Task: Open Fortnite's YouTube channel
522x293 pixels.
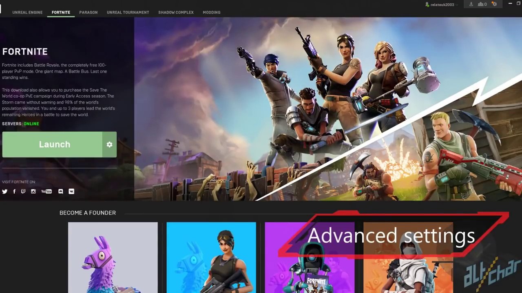Action: 46,191
